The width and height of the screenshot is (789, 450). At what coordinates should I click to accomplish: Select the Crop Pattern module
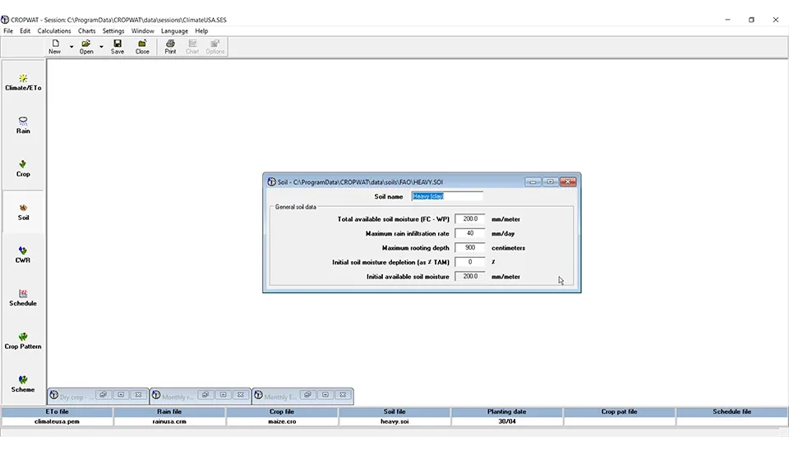coord(23,341)
